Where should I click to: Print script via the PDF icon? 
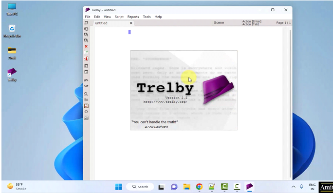coord(86,58)
